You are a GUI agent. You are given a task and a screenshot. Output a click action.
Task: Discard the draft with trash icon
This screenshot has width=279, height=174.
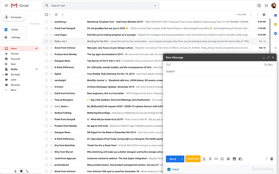tap(272, 159)
